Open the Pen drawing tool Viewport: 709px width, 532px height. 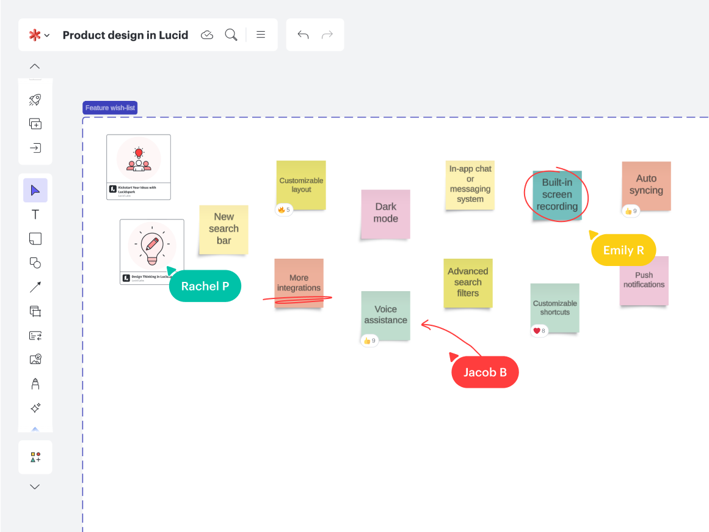click(35, 383)
